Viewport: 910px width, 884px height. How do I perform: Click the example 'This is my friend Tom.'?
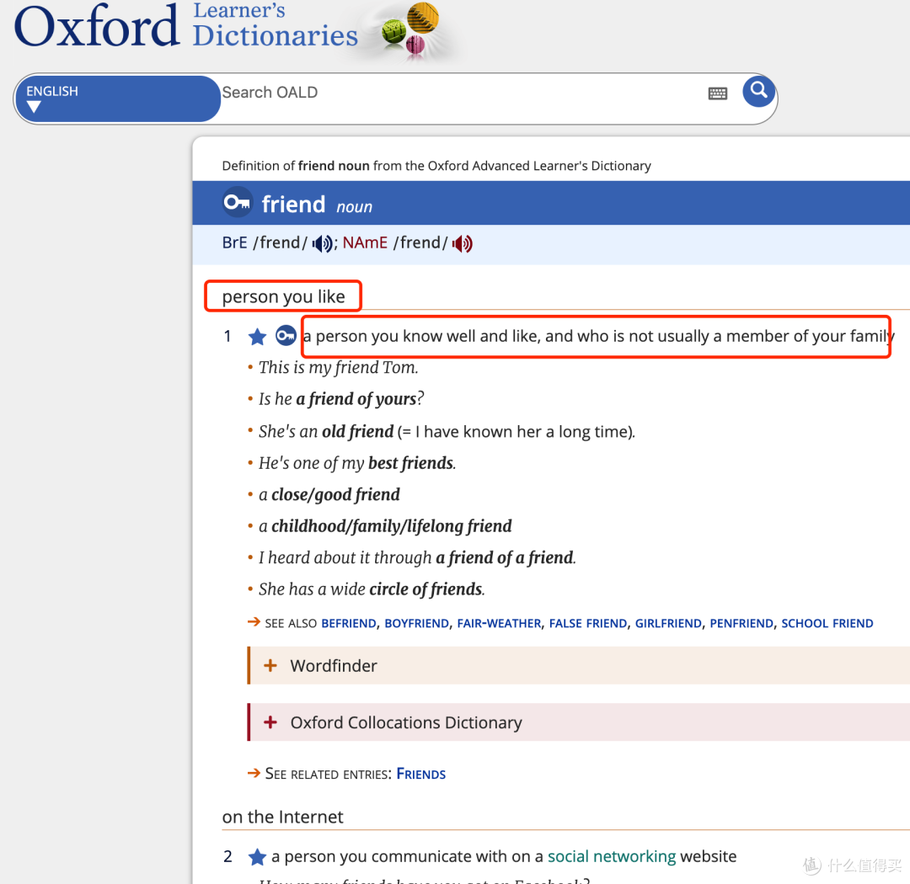[x=339, y=367]
